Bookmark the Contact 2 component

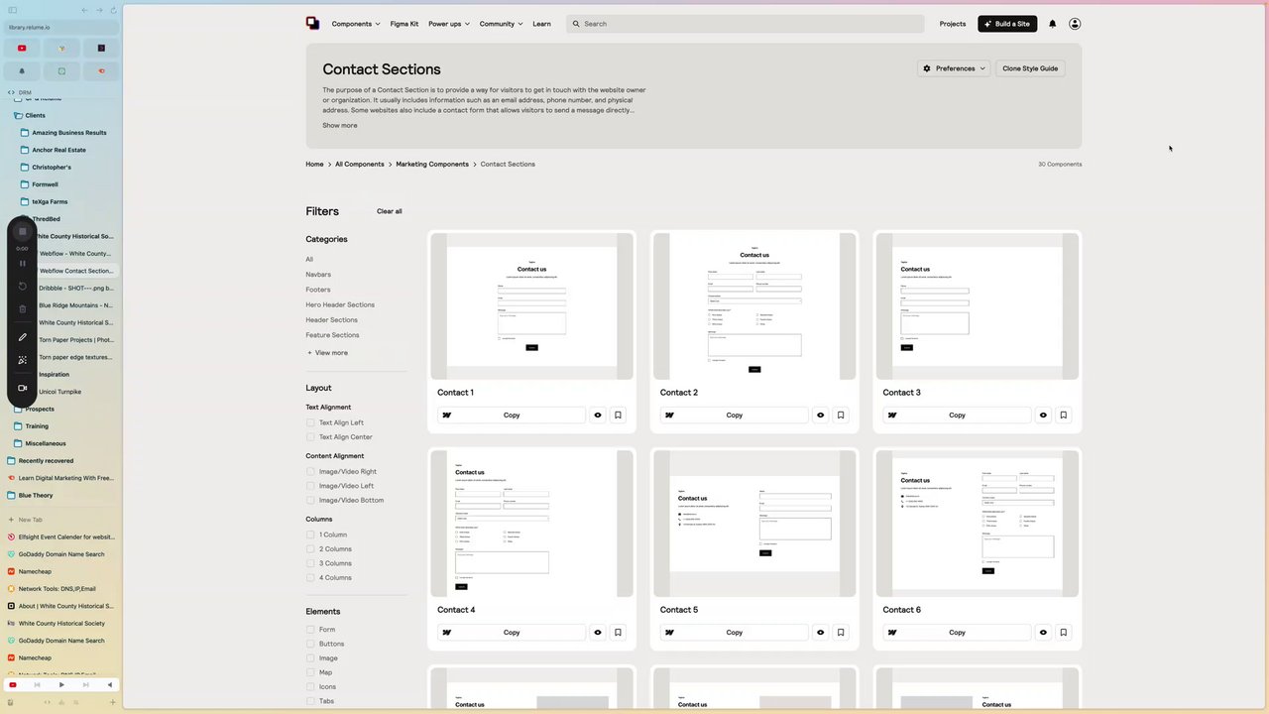[x=841, y=416]
